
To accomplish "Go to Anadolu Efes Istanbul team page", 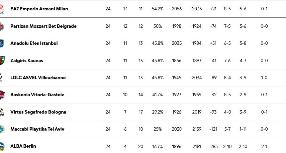I will (34, 43).
